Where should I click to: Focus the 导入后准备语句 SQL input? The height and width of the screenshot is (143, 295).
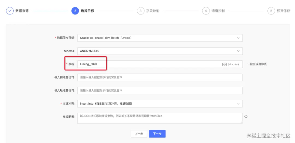point(160,91)
